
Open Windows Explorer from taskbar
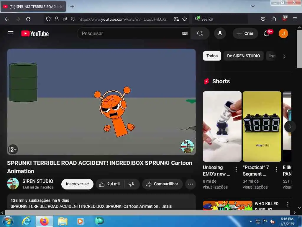pos(63,221)
